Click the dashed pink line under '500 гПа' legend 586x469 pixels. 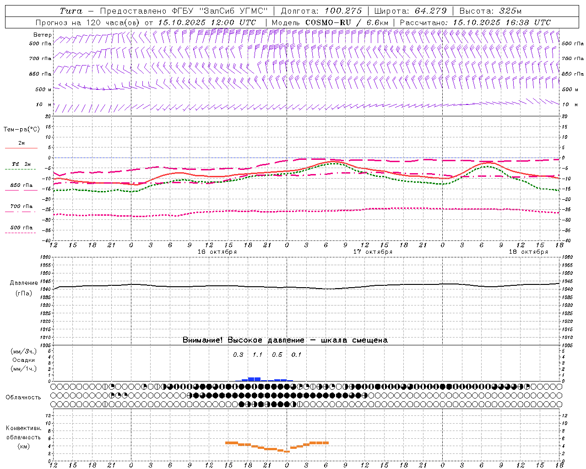(x=20, y=233)
